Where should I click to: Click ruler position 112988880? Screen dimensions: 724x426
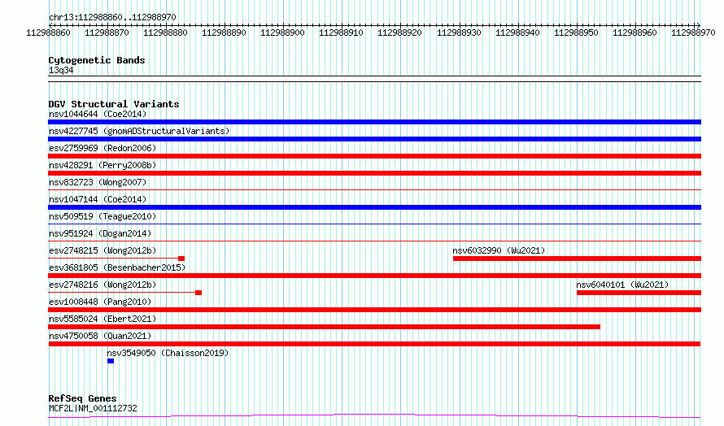(x=165, y=33)
